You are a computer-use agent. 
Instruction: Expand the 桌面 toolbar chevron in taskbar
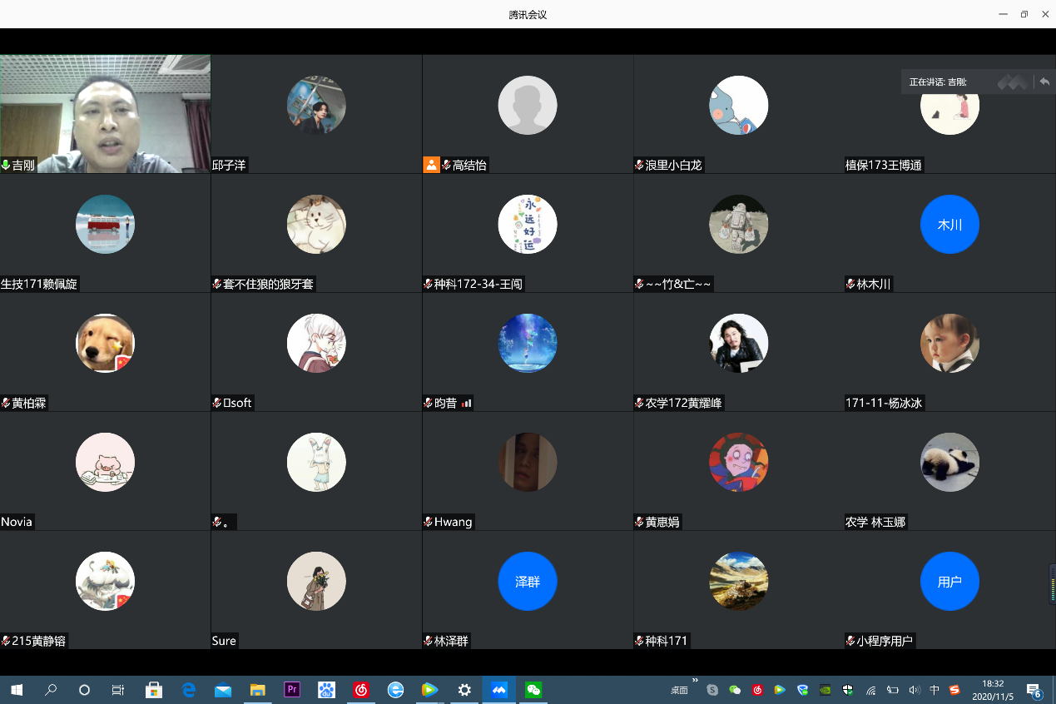click(x=695, y=681)
